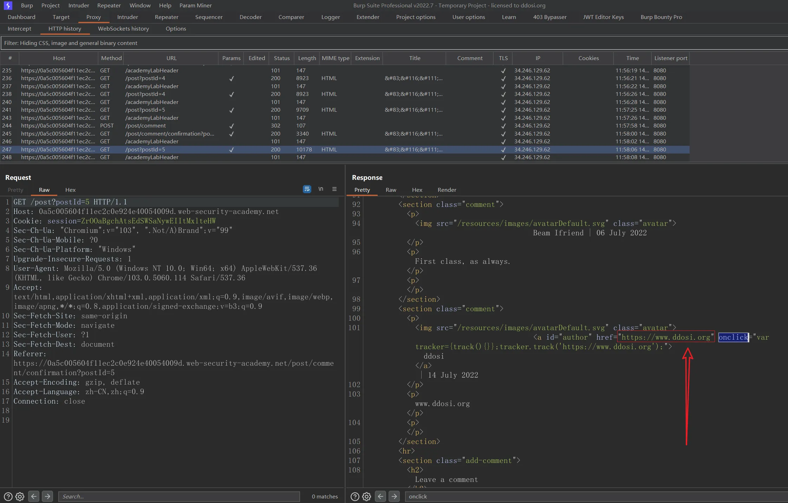Switch Request view to Pretty tab
The width and height of the screenshot is (788, 503).
[15, 190]
